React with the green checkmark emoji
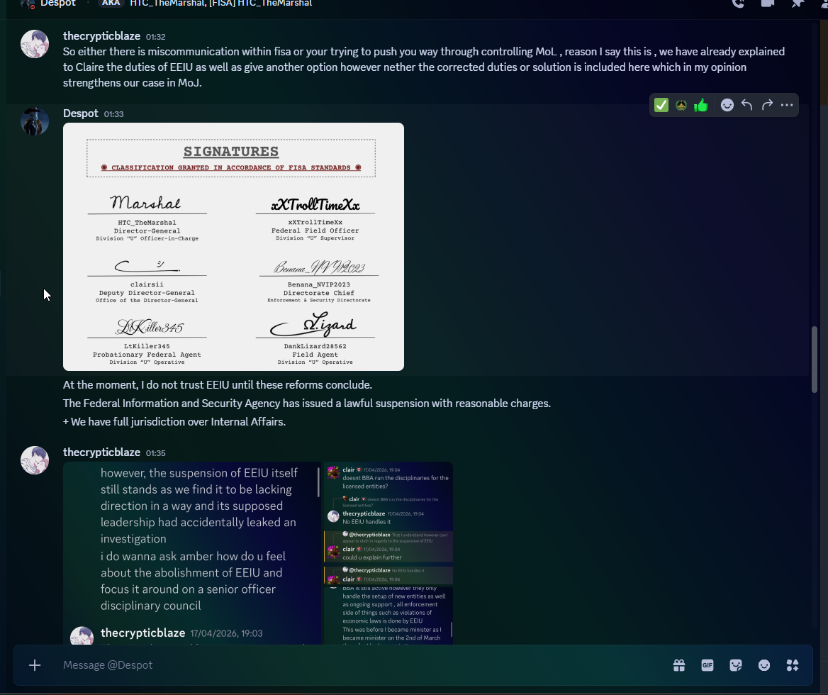 pos(661,105)
